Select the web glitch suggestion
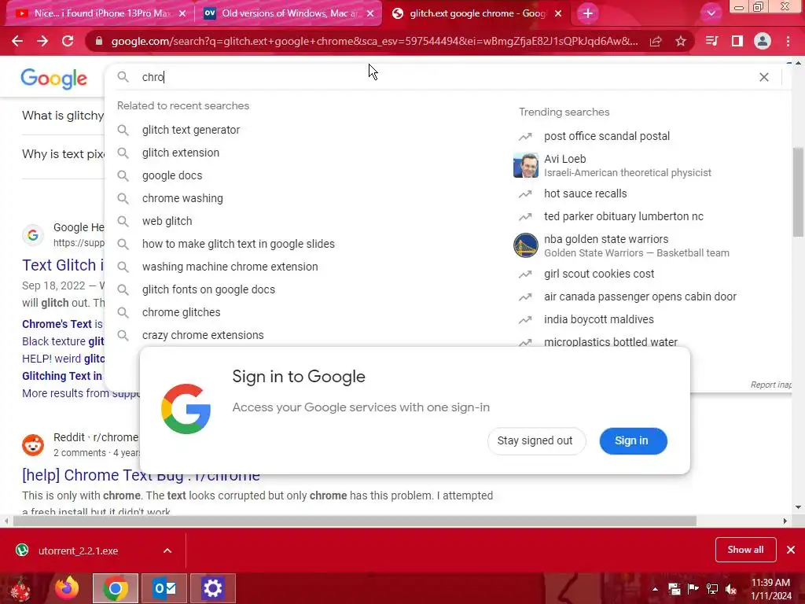Image resolution: width=805 pixels, height=604 pixels. [x=167, y=221]
